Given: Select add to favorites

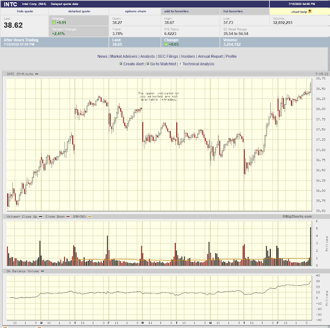Looking at the screenshot, I should point(176,11).
